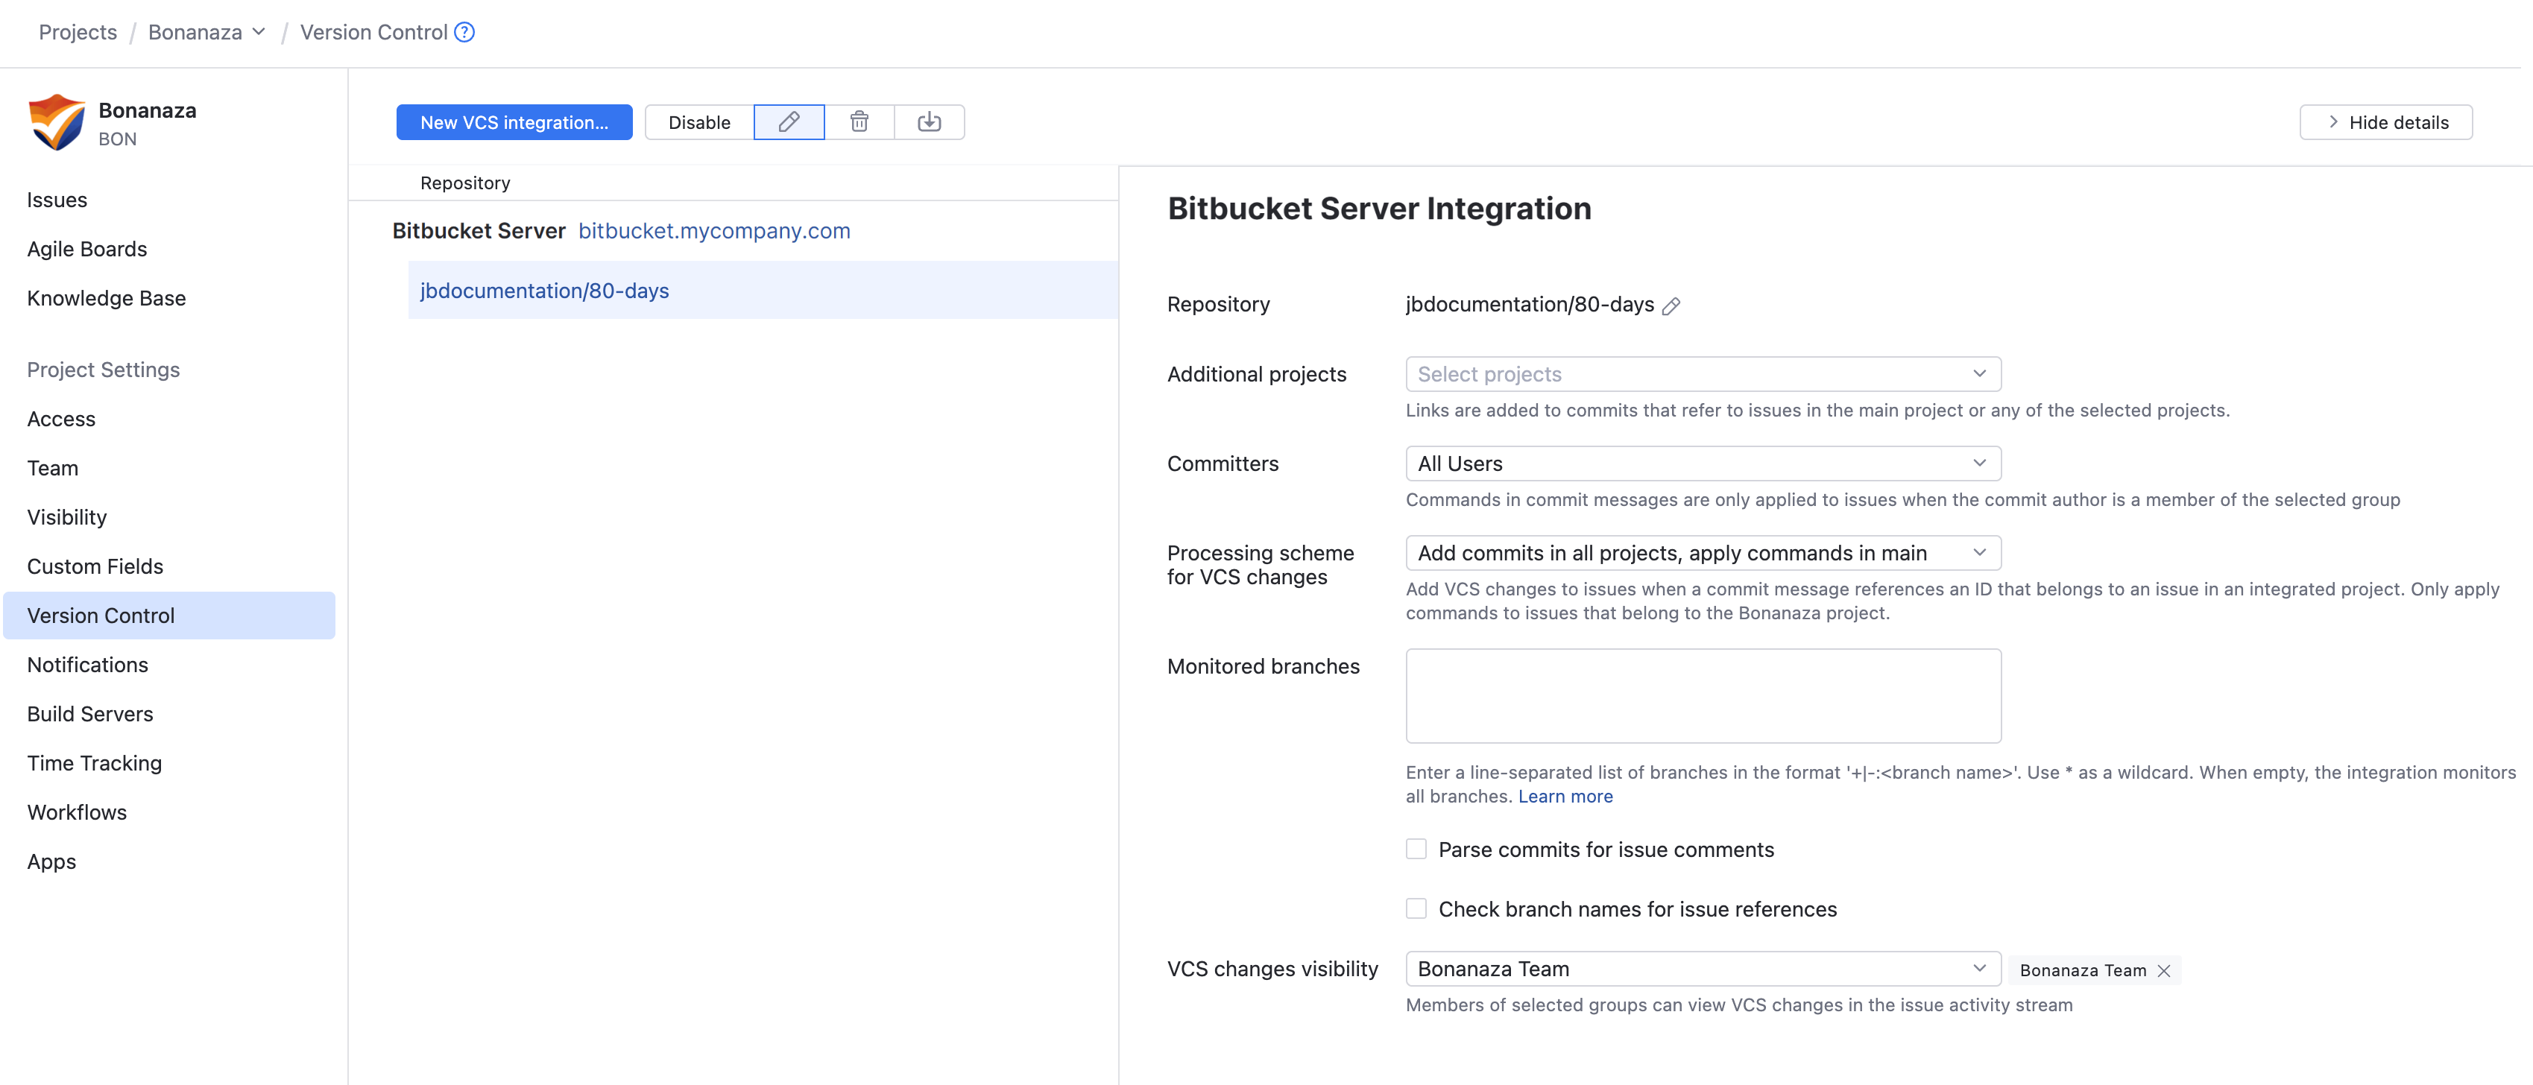
Task: Edit the integration with the pencil toolbar icon
Action: coord(789,122)
